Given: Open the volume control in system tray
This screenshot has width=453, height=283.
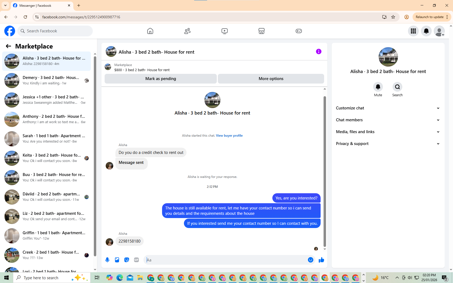Looking at the screenshot, I should point(410,278).
